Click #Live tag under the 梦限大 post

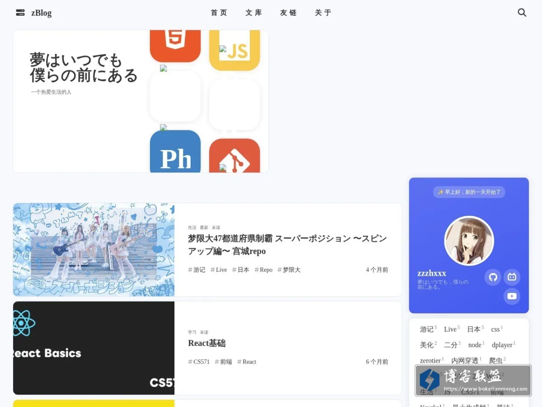pos(219,270)
